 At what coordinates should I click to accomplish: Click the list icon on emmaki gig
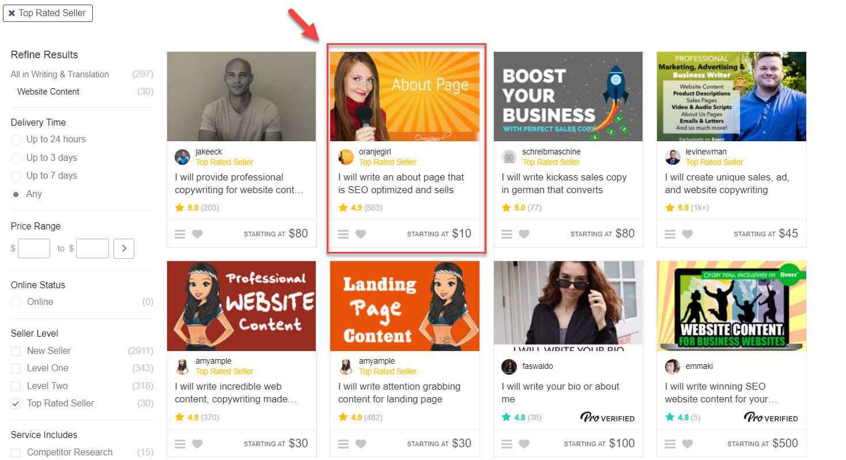670,444
